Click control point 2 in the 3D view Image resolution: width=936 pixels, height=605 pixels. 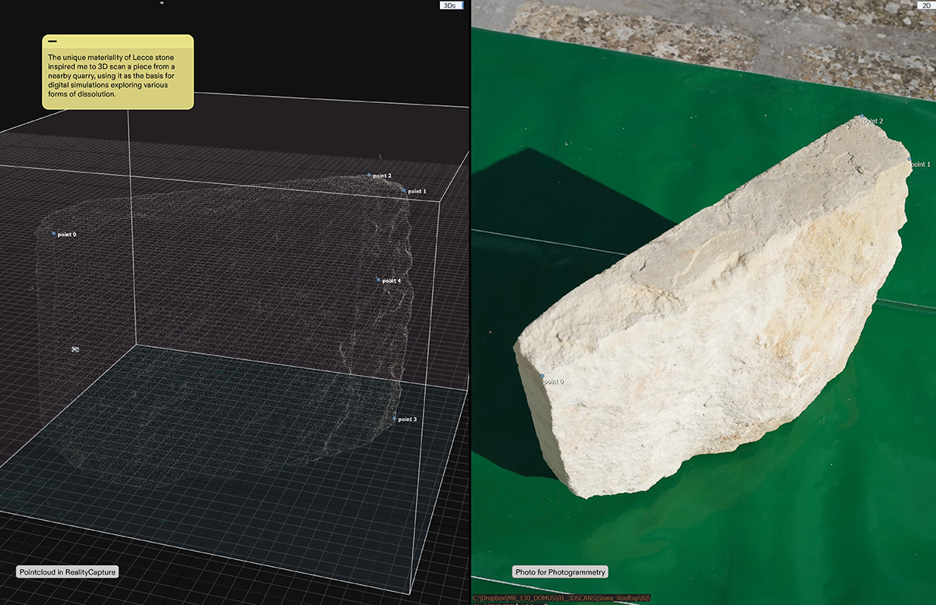370,175
